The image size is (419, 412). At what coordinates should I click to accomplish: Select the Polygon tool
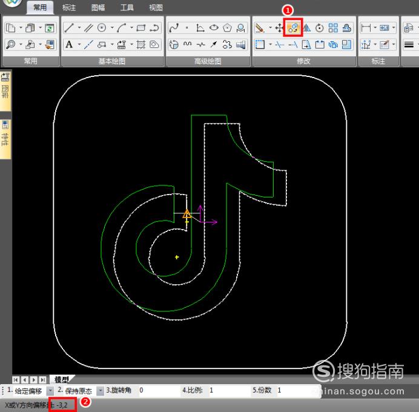228,27
